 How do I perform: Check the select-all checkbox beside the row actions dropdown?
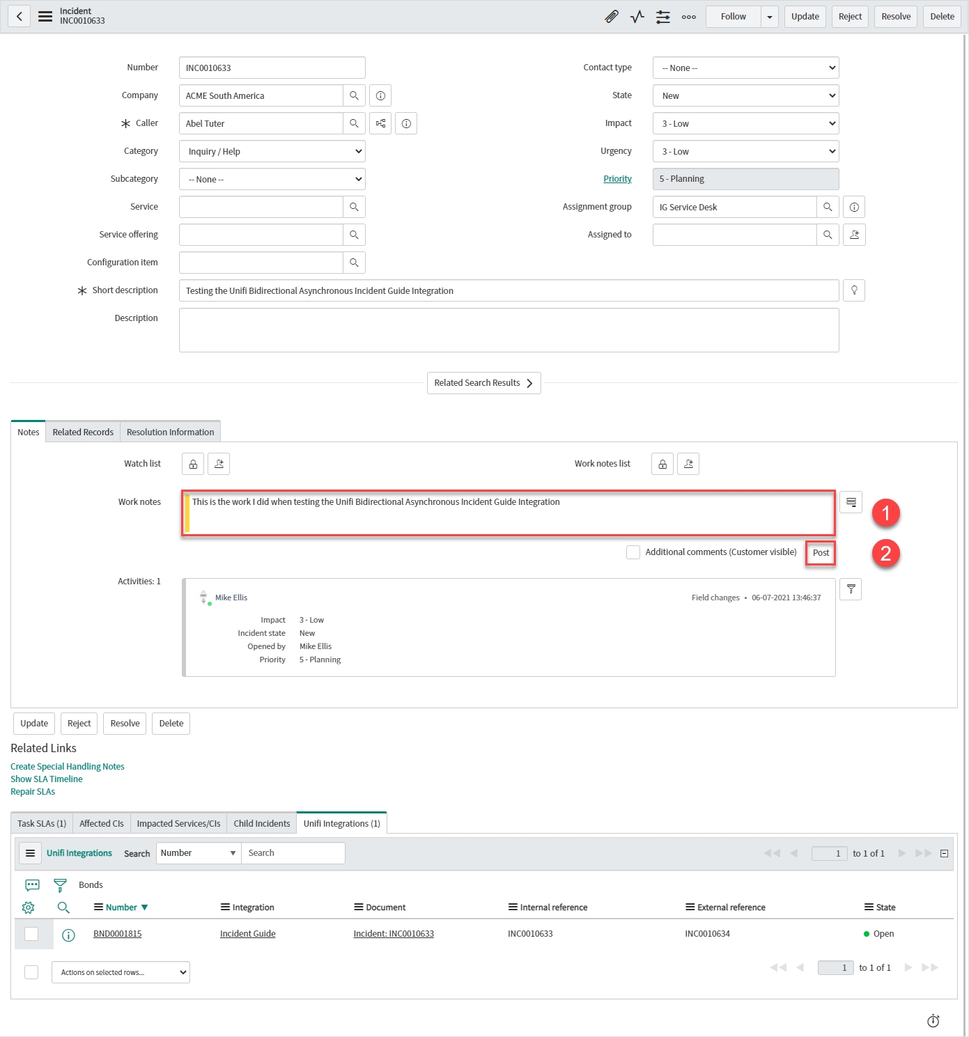(31, 972)
